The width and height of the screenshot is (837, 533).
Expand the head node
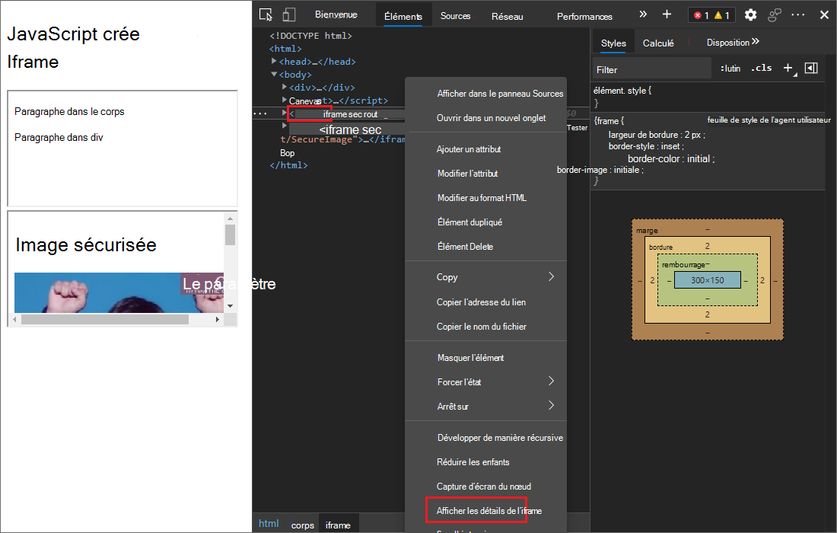pyautogui.click(x=274, y=61)
